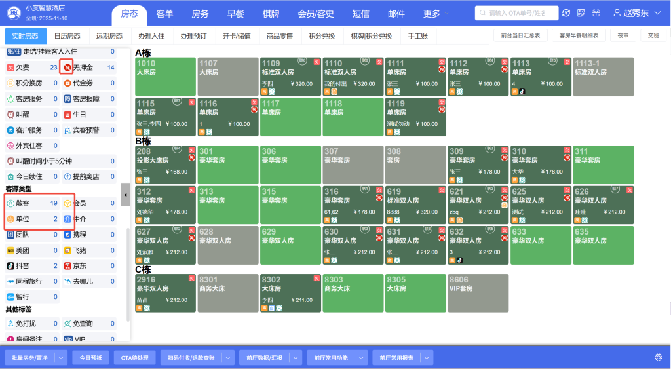Select occupied room card 1109 李四
The image size is (671, 369).
[290, 77]
